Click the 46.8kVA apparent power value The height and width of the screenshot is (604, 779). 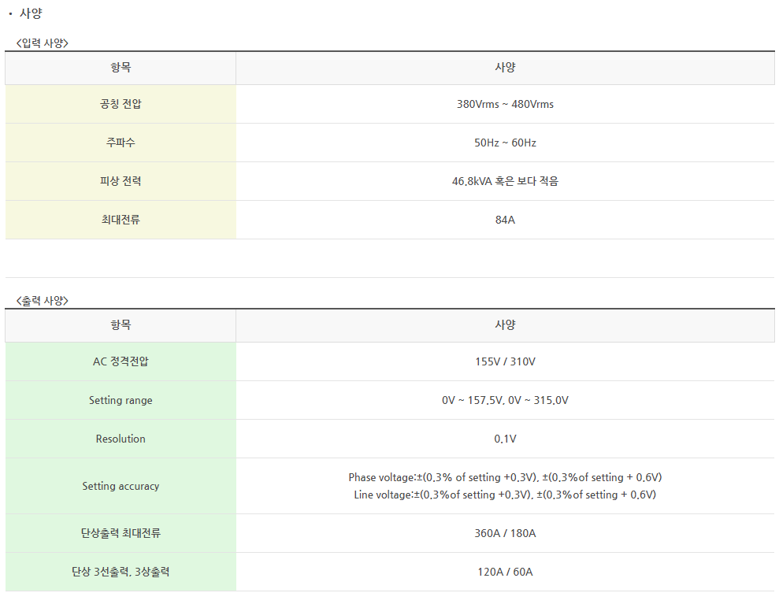[505, 181]
